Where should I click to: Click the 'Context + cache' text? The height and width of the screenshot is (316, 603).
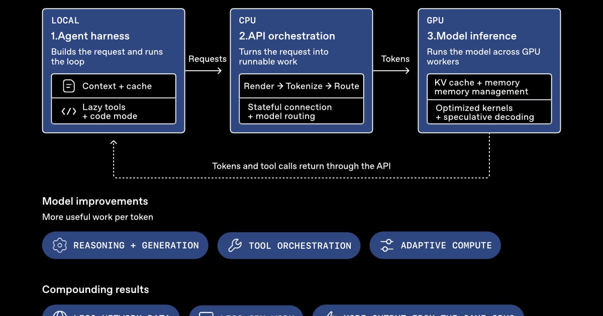pyautogui.click(x=117, y=86)
